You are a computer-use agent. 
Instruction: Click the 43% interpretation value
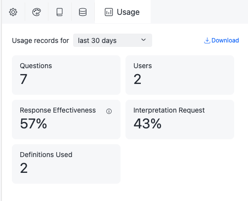147,123
